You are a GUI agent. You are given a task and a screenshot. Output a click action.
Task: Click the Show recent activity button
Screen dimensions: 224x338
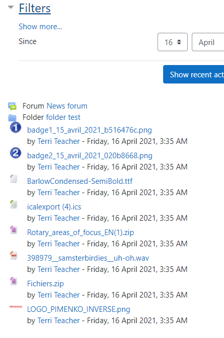coord(193,74)
